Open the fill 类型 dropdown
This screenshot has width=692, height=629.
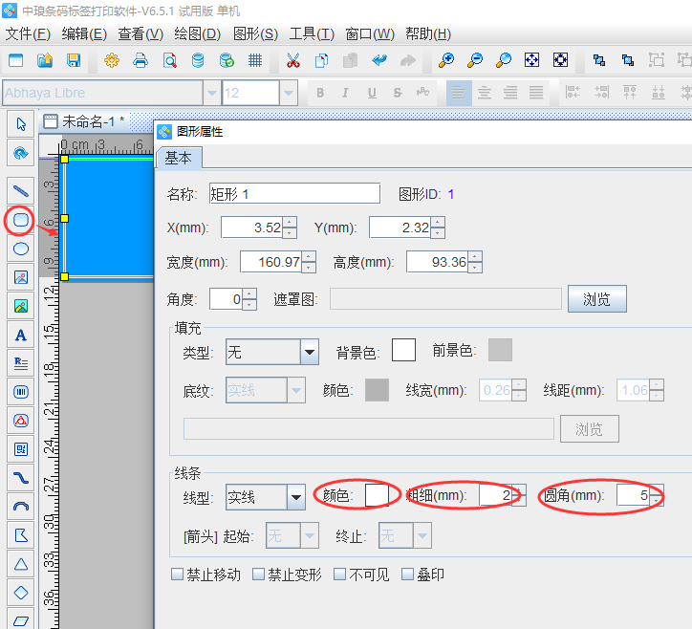(x=310, y=352)
